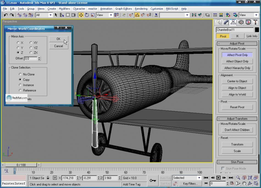Click the Align tool icon
This screenshot has height=188, width=261.
tap(200, 15)
